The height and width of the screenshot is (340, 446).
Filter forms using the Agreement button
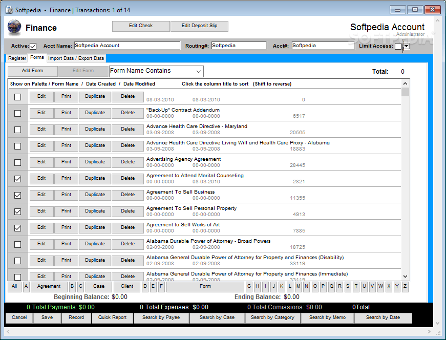click(x=49, y=286)
